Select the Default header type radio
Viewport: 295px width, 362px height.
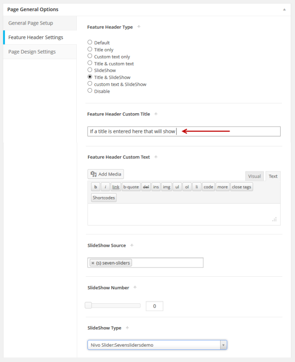coord(90,42)
